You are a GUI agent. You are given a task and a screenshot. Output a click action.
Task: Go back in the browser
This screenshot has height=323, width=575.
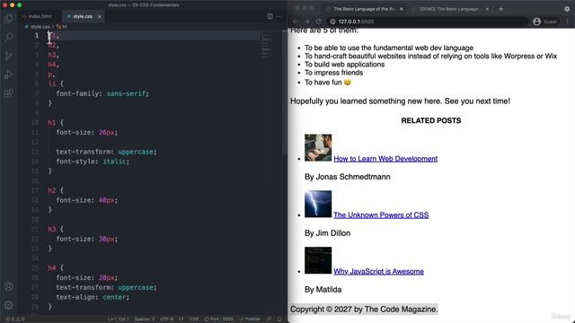pyautogui.click(x=296, y=22)
